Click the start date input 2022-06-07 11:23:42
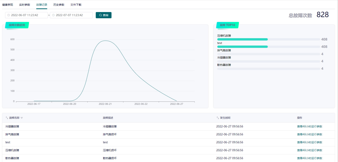338x162 pixels. (x=26, y=15)
